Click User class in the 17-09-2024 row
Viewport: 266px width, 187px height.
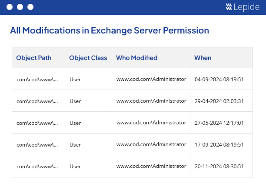tap(75, 144)
